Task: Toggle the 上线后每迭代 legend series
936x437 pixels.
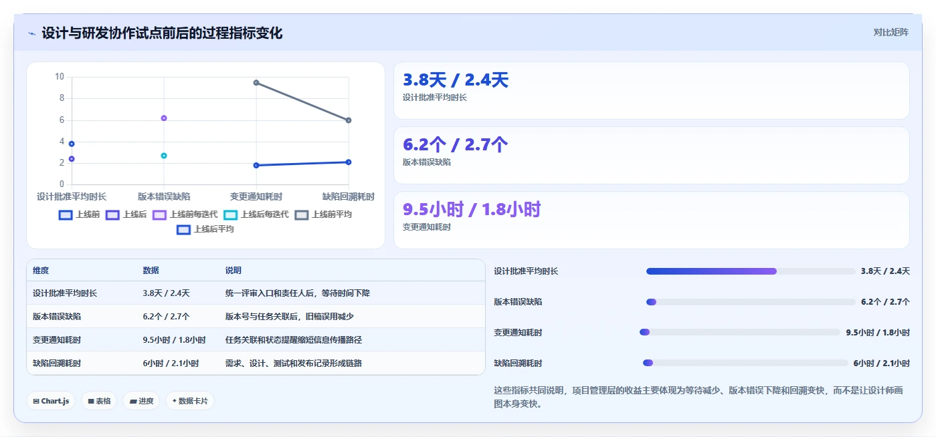Action: [x=256, y=214]
